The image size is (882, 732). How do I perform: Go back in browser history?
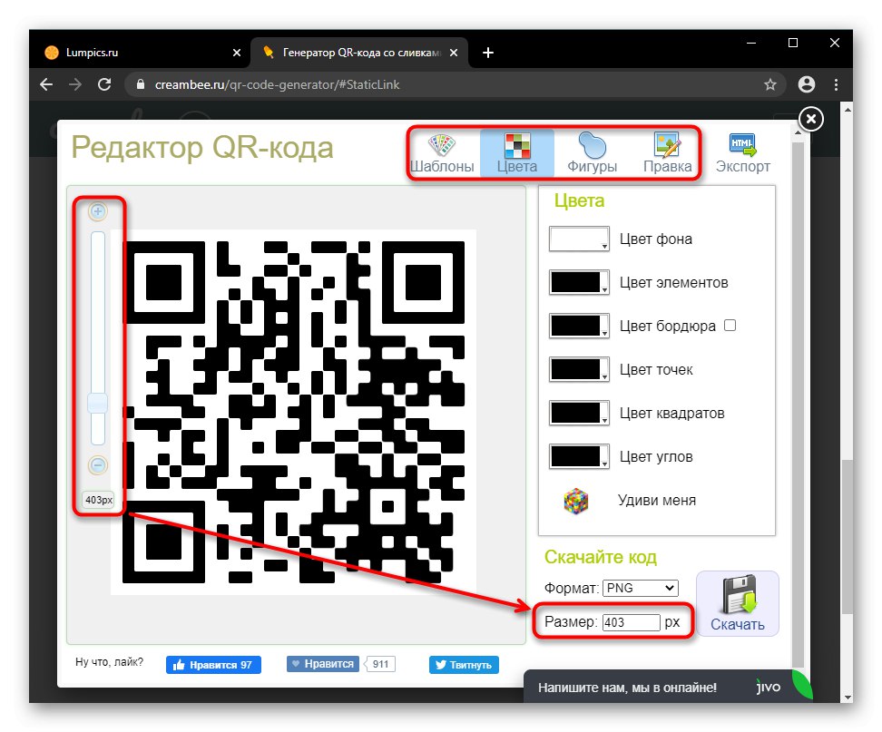pyautogui.click(x=46, y=84)
